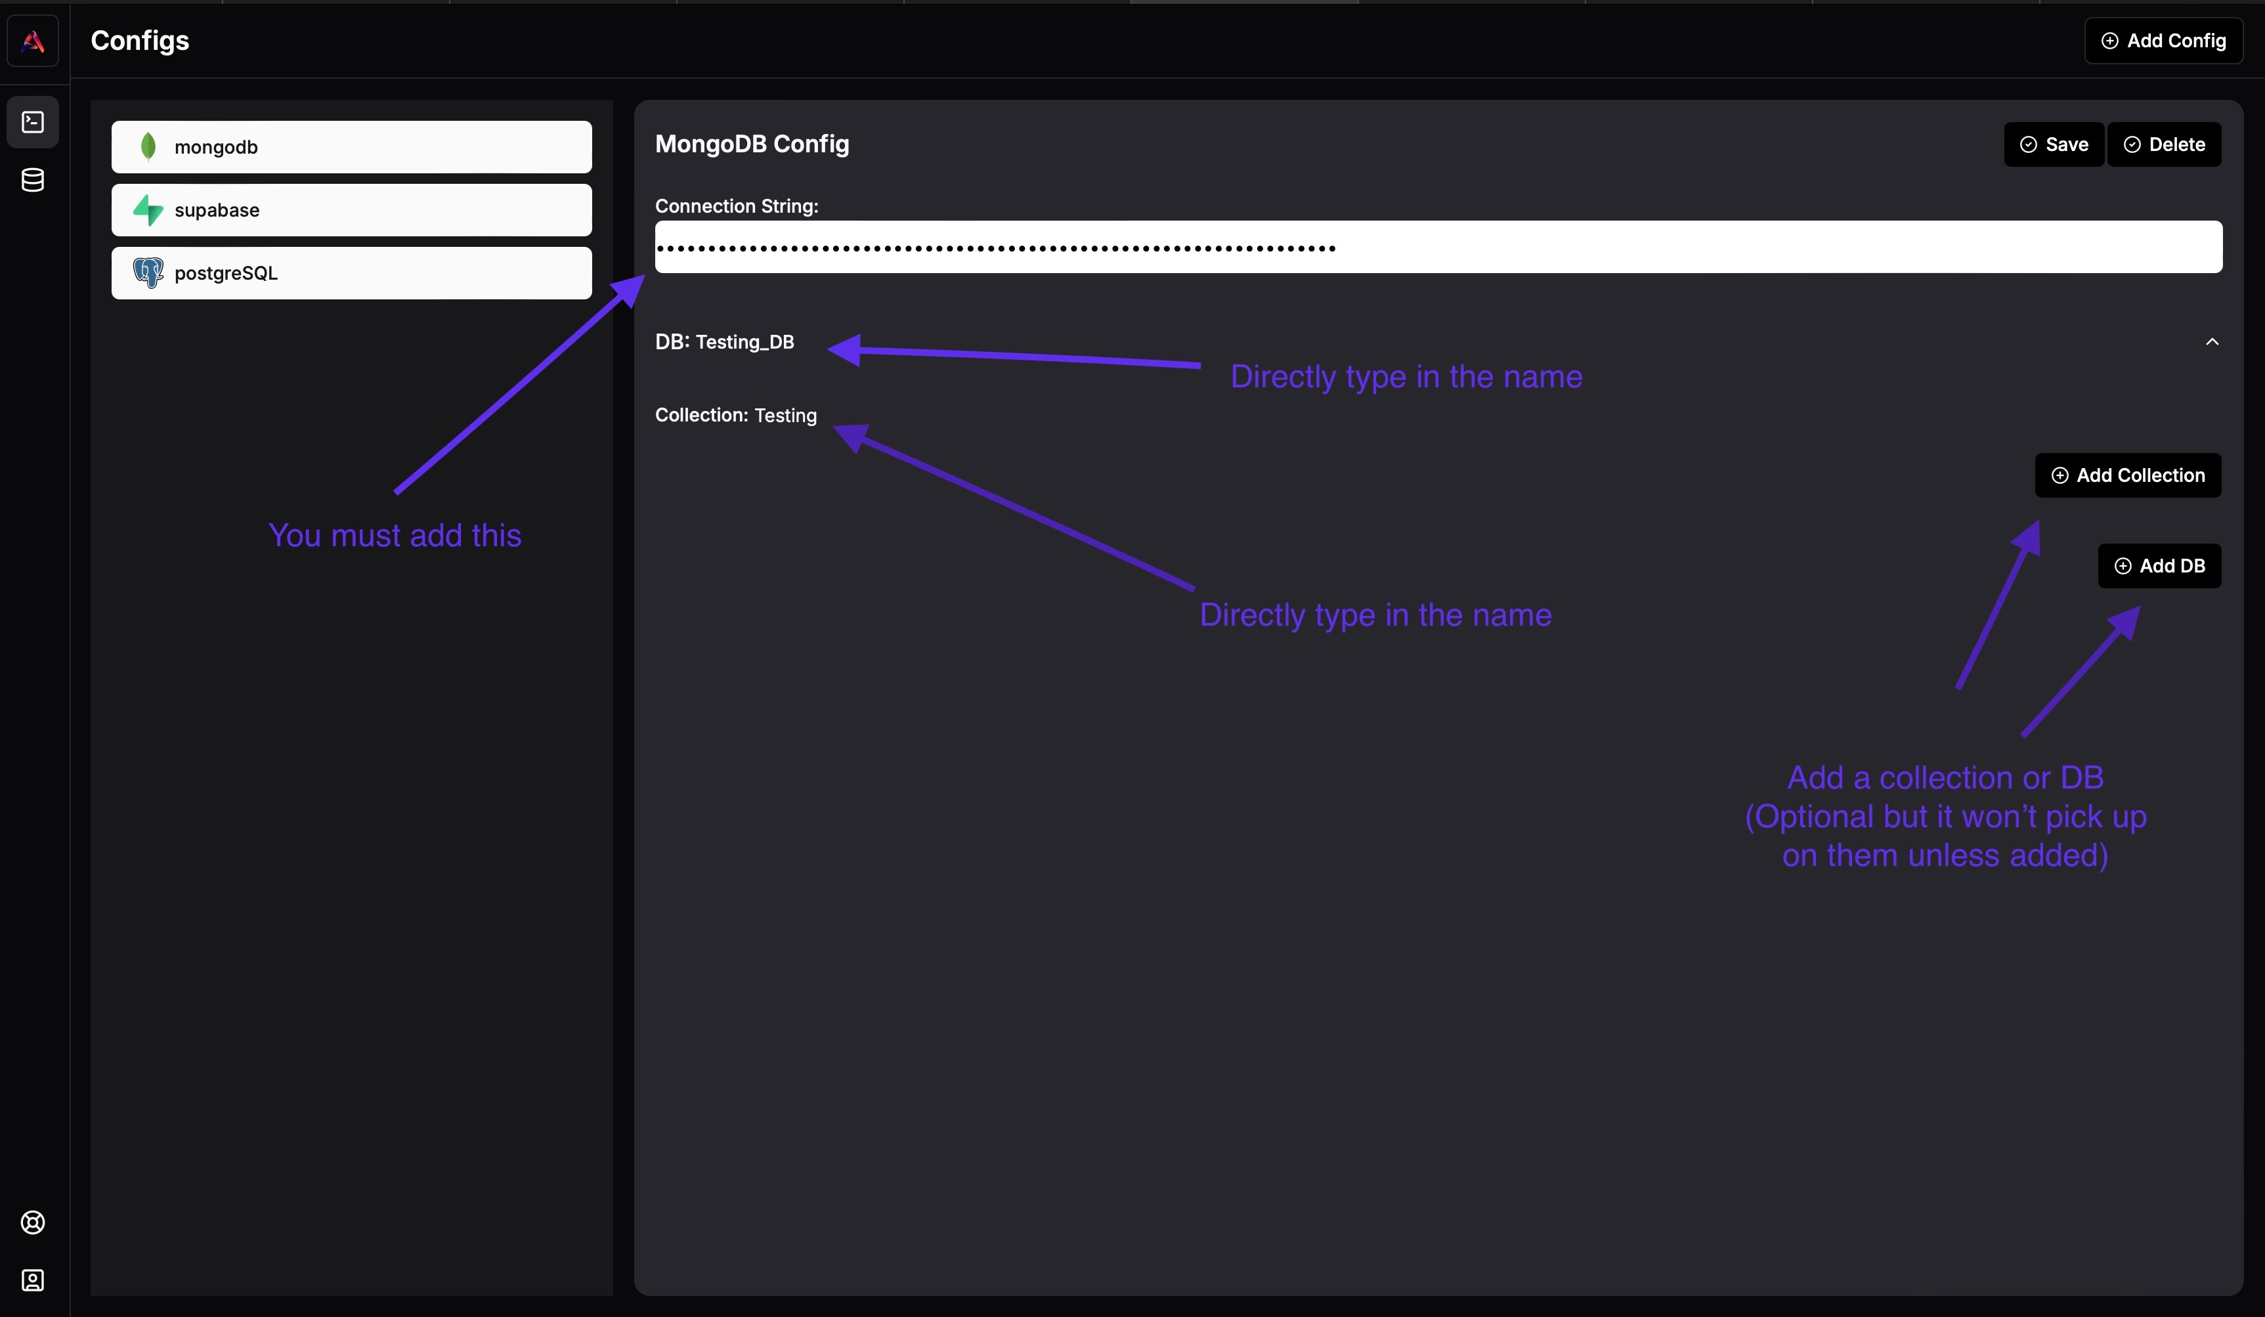This screenshot has height=1317, width=2265.
Task: Open the help lifebuoy icon
Action: click(x=33, y=1222)
